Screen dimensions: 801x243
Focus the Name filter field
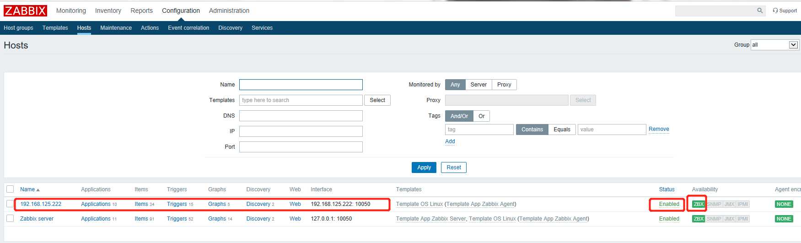(301, 85)
